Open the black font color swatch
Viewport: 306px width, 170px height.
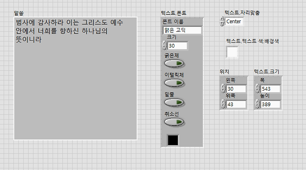pyautogui.click(x=173, y=140)
